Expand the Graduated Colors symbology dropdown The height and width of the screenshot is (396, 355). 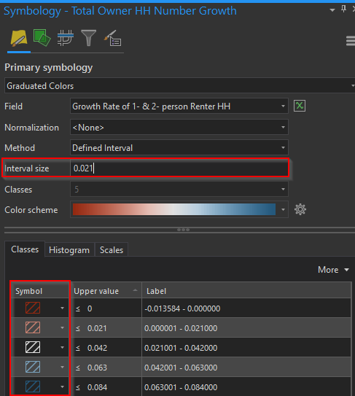(x=180, y=86)
